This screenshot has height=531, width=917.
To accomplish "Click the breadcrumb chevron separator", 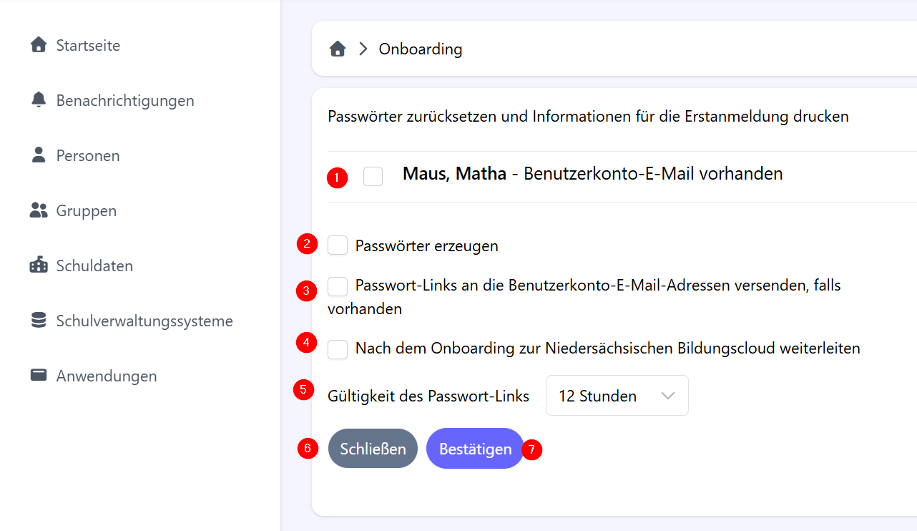I will pos(363,49).
